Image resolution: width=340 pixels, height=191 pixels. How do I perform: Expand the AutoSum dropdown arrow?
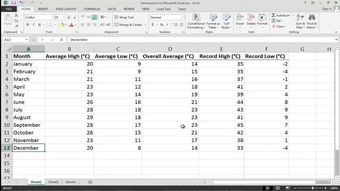click(x=293, y=15)
